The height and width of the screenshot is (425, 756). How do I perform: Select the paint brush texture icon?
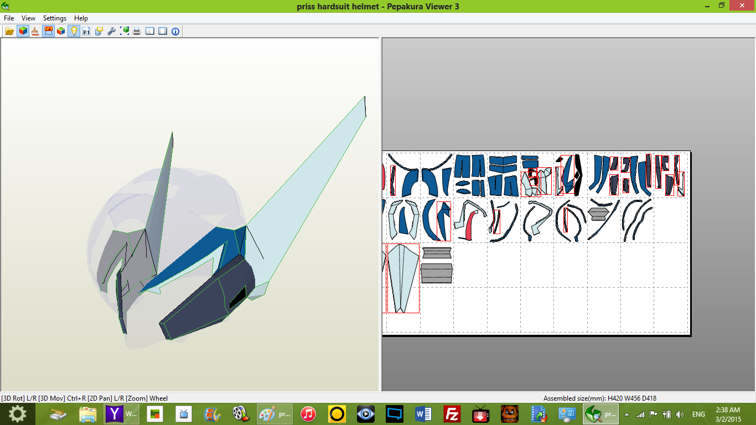click(35, 31)
